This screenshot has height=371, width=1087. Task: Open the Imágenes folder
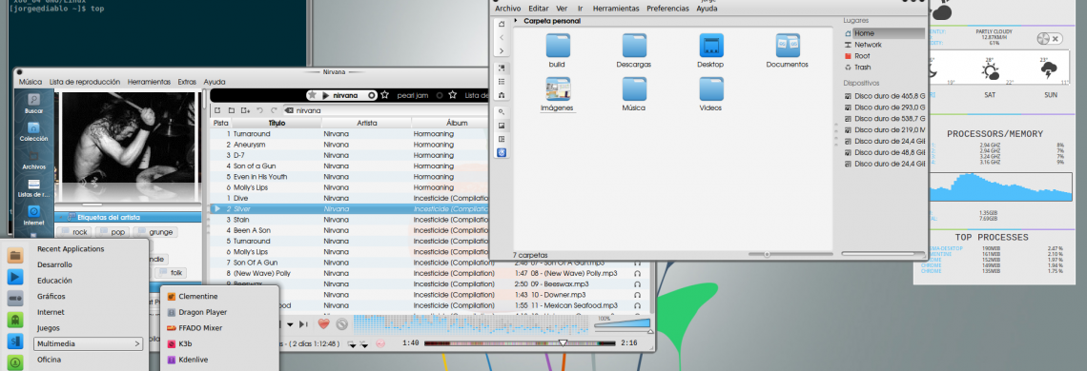pos(558,95)
